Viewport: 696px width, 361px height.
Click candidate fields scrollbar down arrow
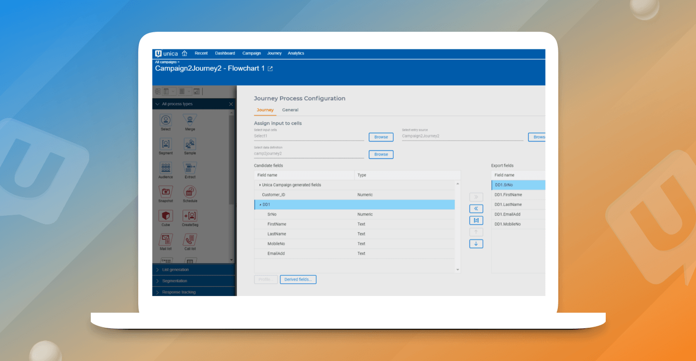pyautogui.click(x=458, y=270)
